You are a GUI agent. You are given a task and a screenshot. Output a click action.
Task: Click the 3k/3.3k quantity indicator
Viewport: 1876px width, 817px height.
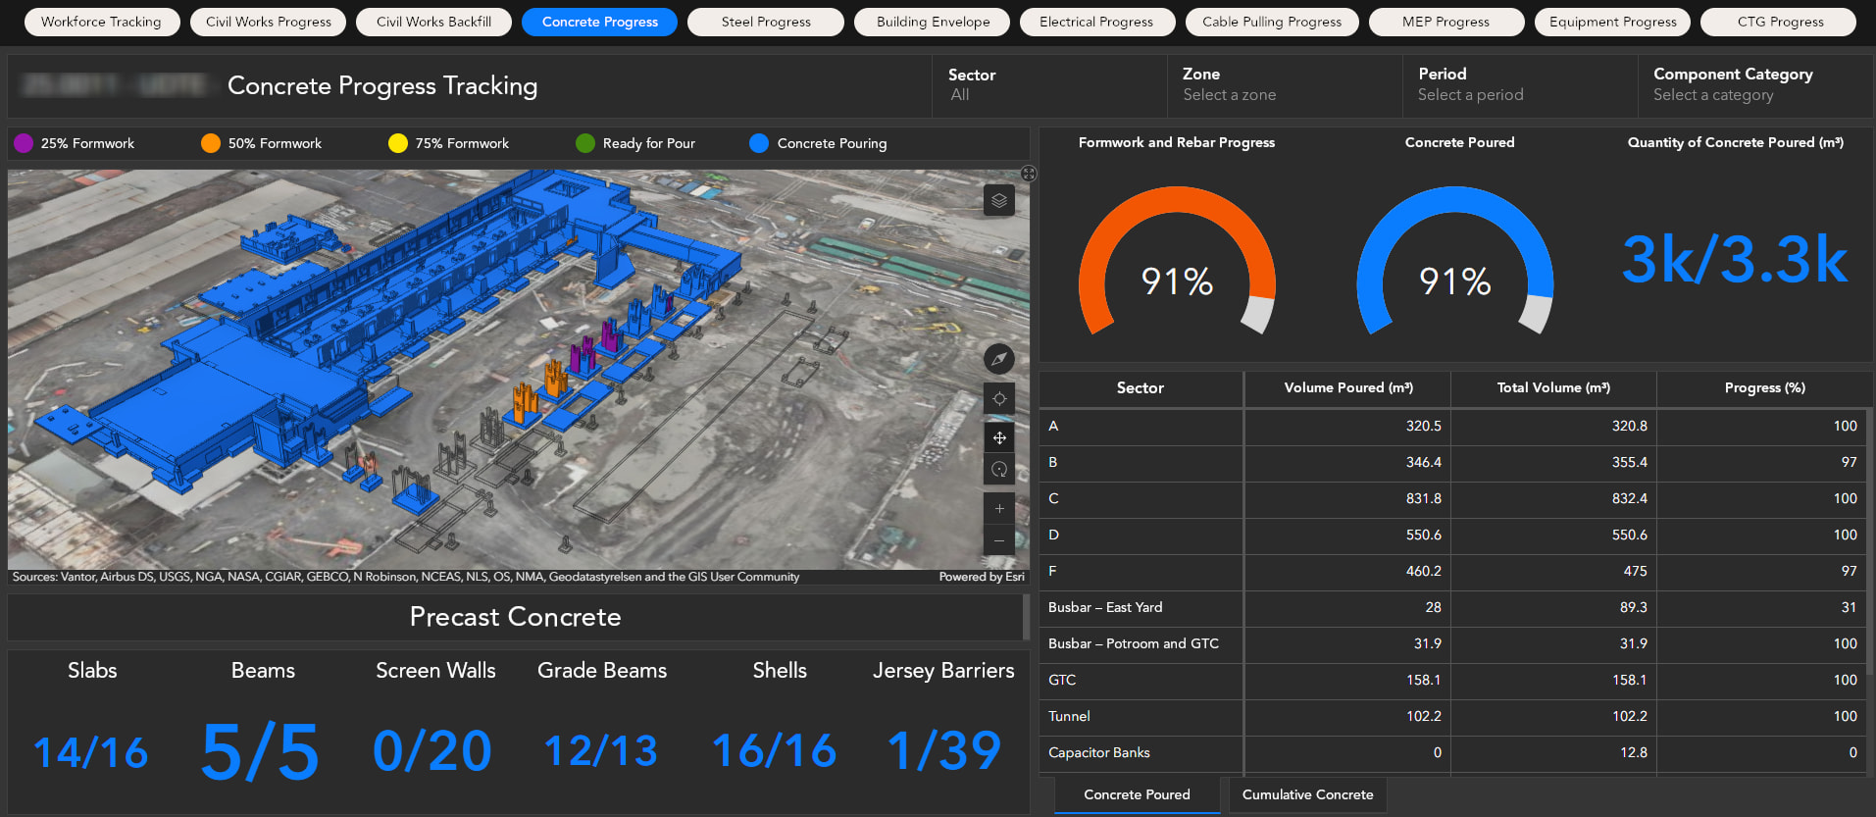tap(1735, 260)
